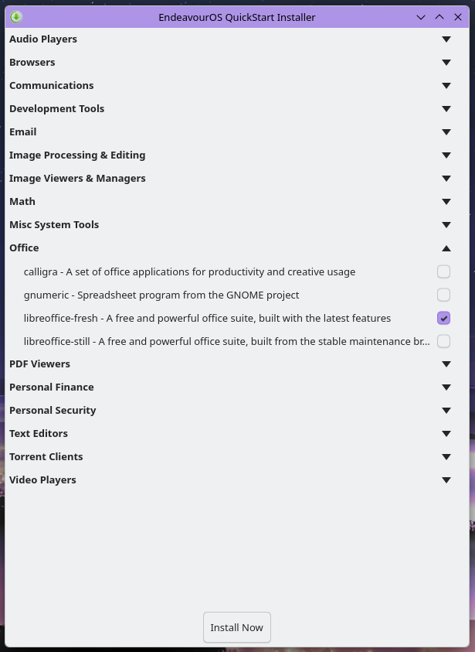
Task: Show Torrent Clients list via arrow
Action: [x=446, y=457]
